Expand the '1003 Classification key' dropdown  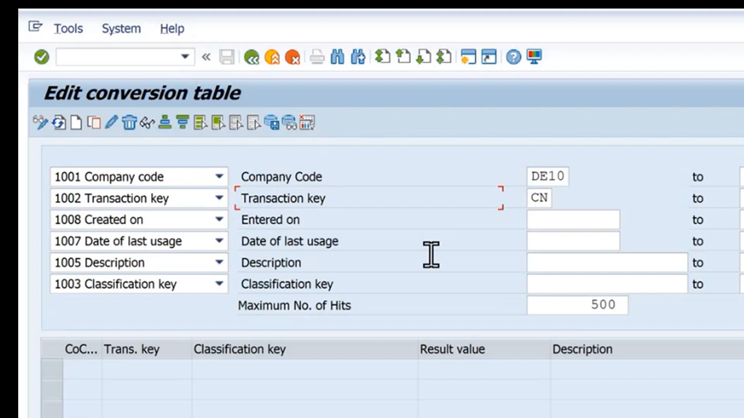(219, 284)
